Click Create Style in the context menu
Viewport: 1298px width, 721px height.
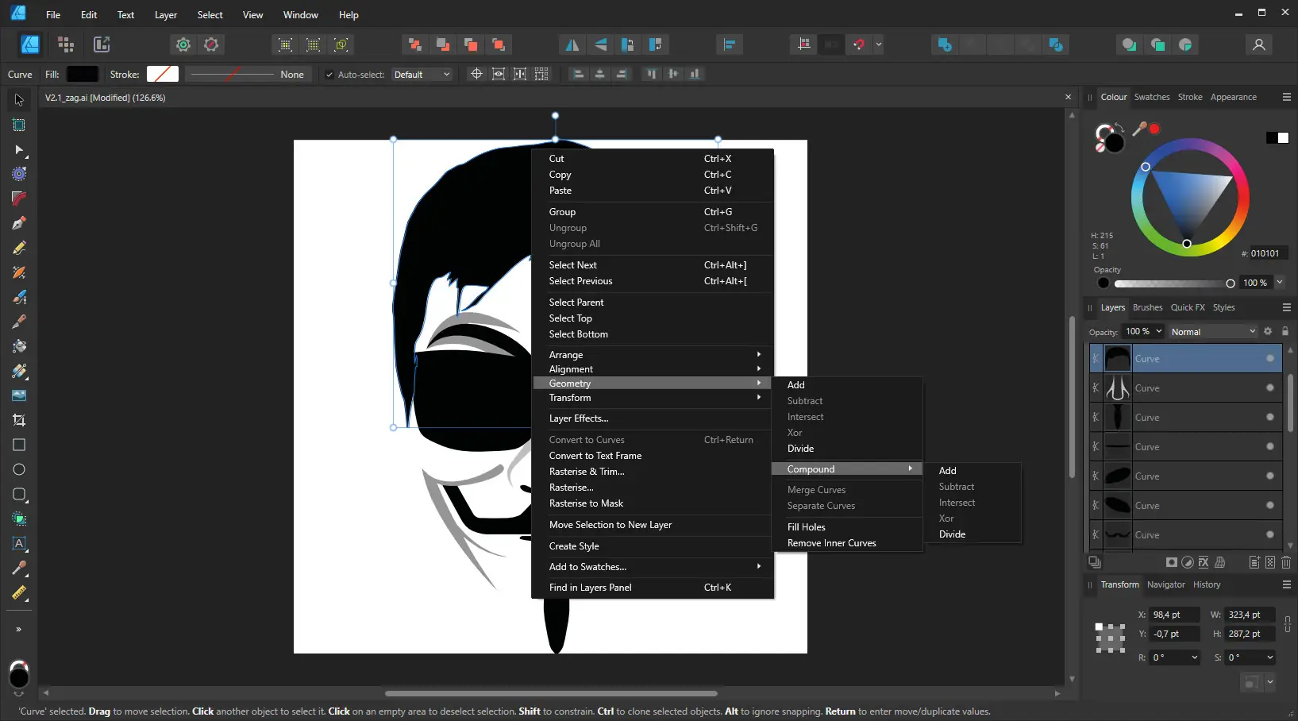point(574,546)
